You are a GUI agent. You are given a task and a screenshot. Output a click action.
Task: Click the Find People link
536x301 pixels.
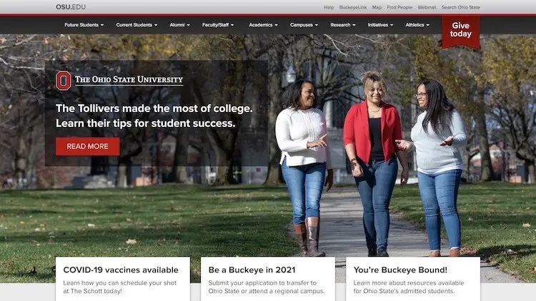point(399,7)
